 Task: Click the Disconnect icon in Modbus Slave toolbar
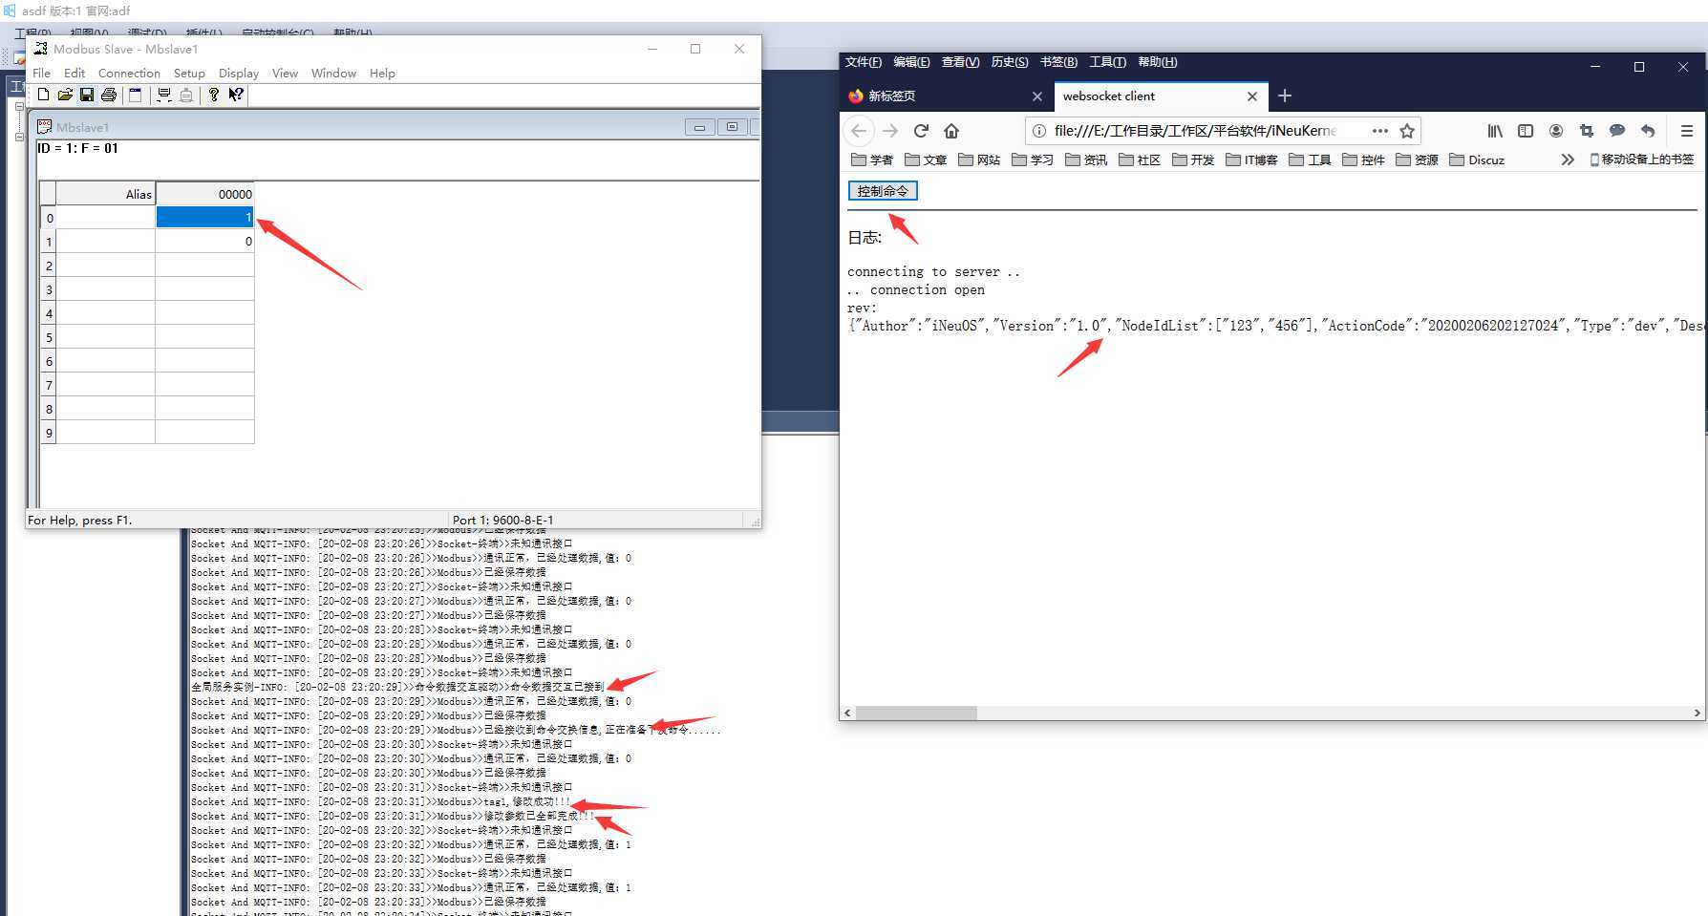(185, 95)
